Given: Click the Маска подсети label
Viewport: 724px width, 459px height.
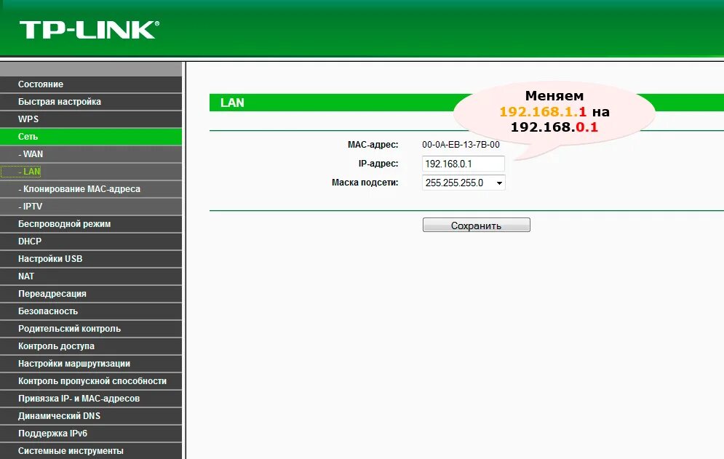Looking at the screenshot, I should click(365, 183).
